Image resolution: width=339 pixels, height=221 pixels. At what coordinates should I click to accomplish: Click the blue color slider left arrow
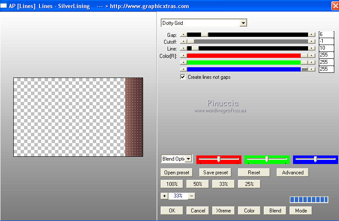(x=183, y=69)
